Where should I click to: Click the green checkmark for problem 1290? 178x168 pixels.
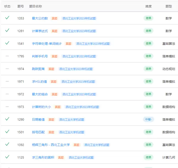click(7, 119)
